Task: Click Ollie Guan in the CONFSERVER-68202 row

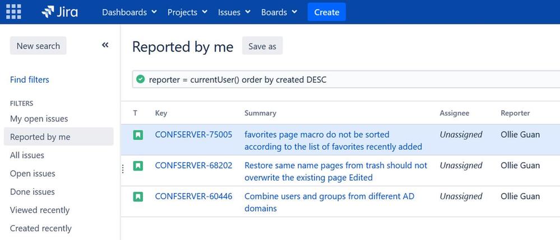Action: click(x=520, y=165)
